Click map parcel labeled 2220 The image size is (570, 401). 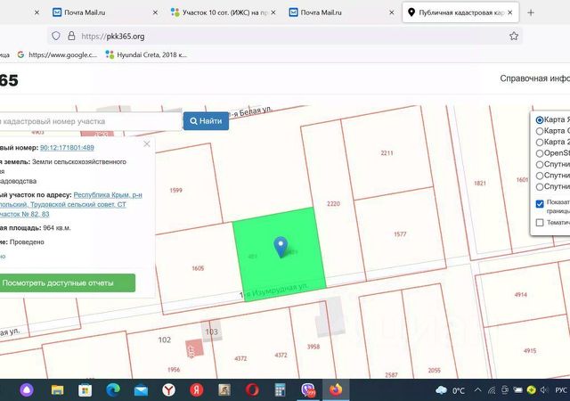(x=333, y=204)
